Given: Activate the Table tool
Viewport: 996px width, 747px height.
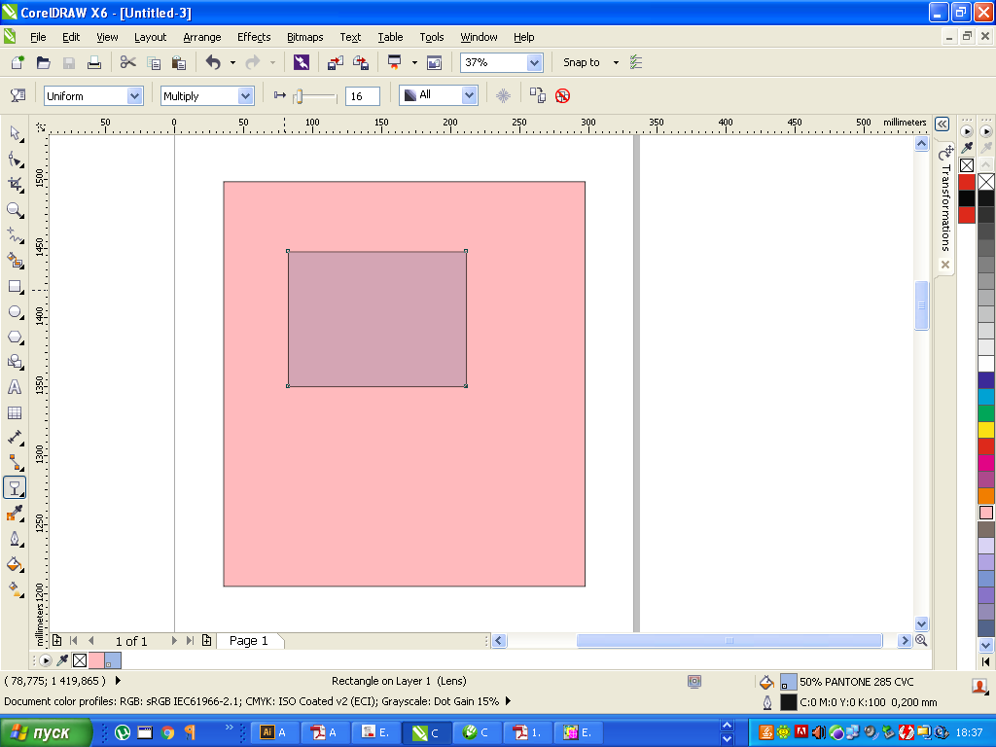Looking at the screenshot, I should [x=16, y=412].
